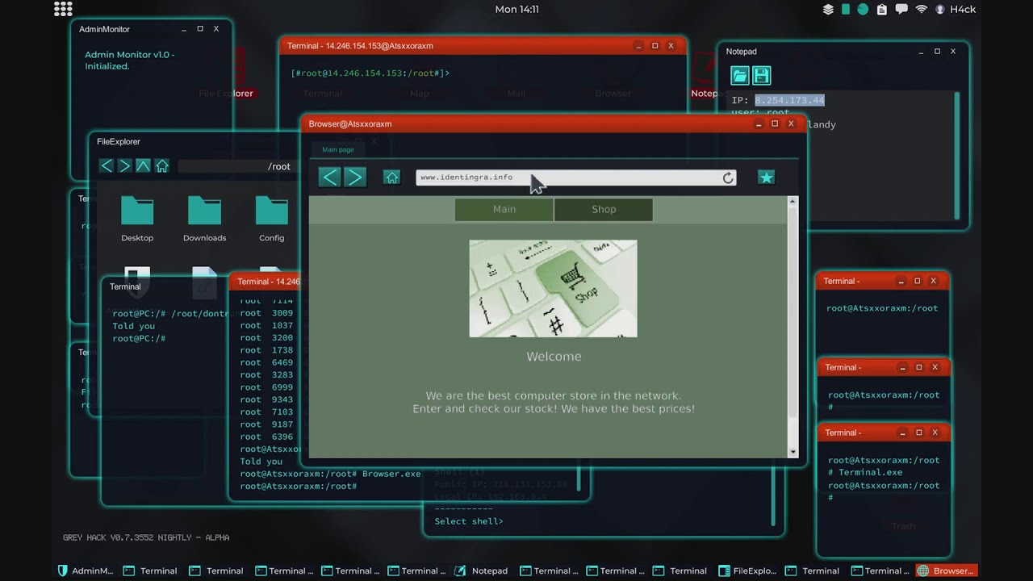Image resolution: width=1033 pixels, height=581 pixels.
Task: Bookmark the page with the star icon
Action: (x=766, y=178)
